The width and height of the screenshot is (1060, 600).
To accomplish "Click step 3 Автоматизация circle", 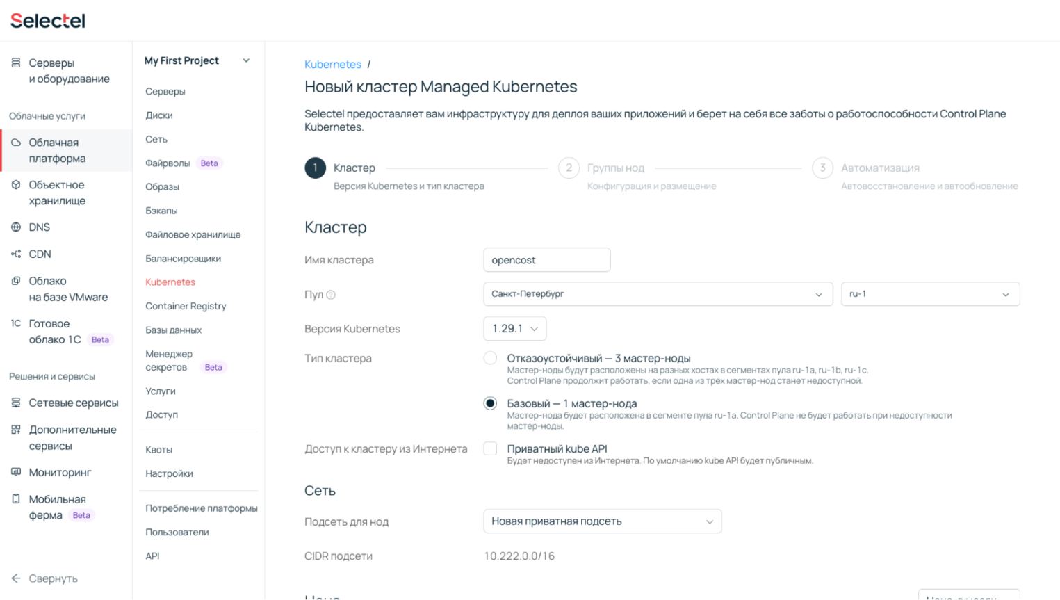I will tap(822, 168).
